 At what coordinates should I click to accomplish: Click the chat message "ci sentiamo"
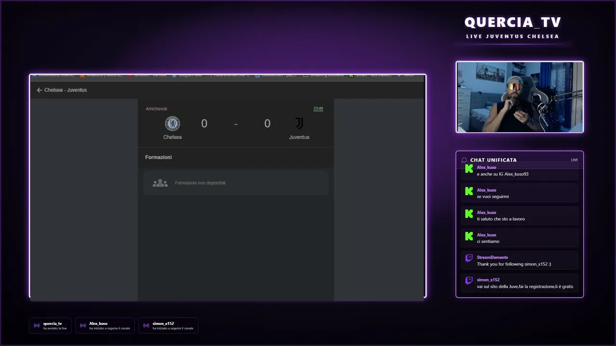pyautogui.click(x=488, y=242)
